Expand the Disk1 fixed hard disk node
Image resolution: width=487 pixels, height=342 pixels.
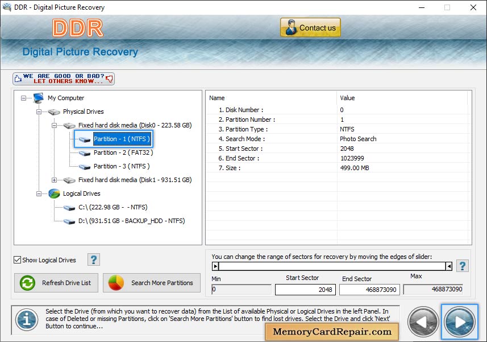click(54, 180)
